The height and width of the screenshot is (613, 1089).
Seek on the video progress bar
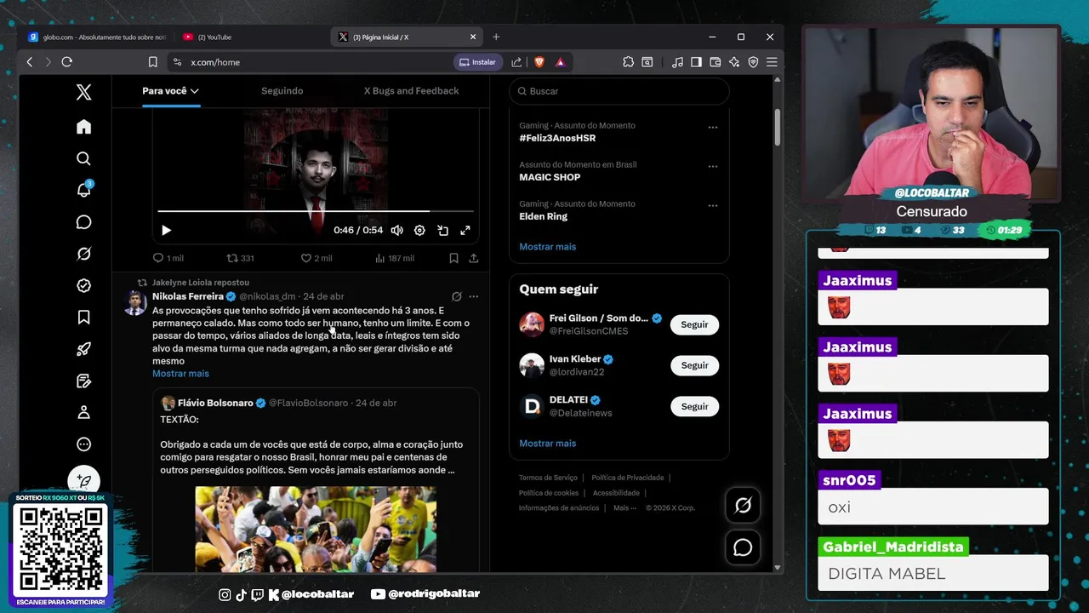point(316,211)
